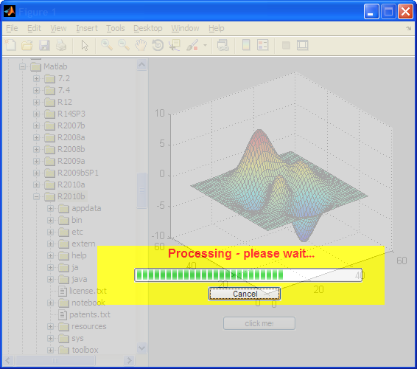Open the Desktop menu
The height and width of the screenshot is (369, 417).
[148, 28]
